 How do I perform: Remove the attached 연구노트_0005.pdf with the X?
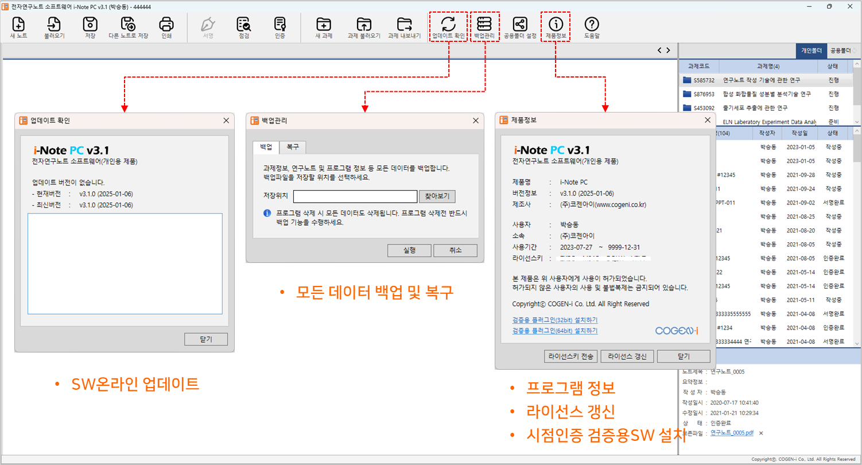tap(761, 433)
